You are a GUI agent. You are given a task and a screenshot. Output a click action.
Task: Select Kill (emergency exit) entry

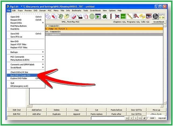point(26,86)
